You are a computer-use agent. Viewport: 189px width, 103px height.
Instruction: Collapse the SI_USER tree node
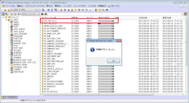click(x=6, y=20)
